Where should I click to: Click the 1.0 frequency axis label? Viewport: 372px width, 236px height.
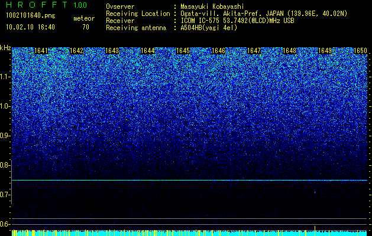click(4, 106)
